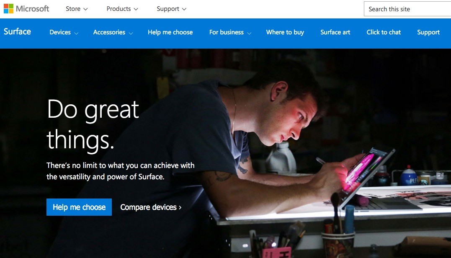The height and width of the screenshot is (258, 451).
Task: Select Help me choose in navigation bar
Action: pos(170,32)
